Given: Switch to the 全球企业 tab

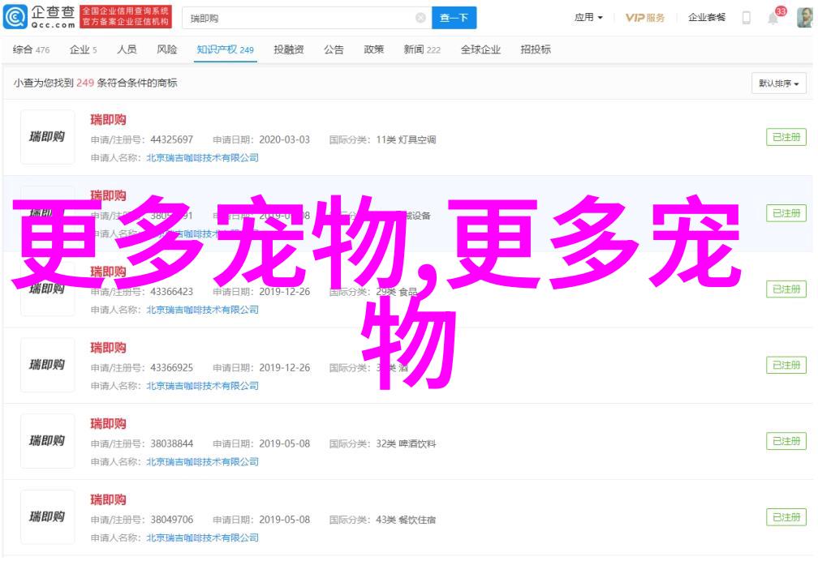Looking at the screenshot, I should [480, 49].
